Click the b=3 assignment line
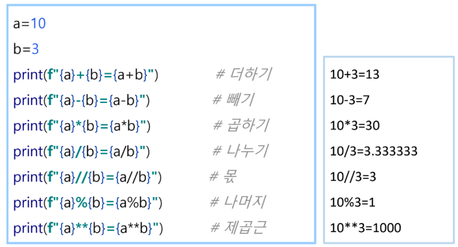Viewport: 458px width, 247px height. tap(26, 49)
